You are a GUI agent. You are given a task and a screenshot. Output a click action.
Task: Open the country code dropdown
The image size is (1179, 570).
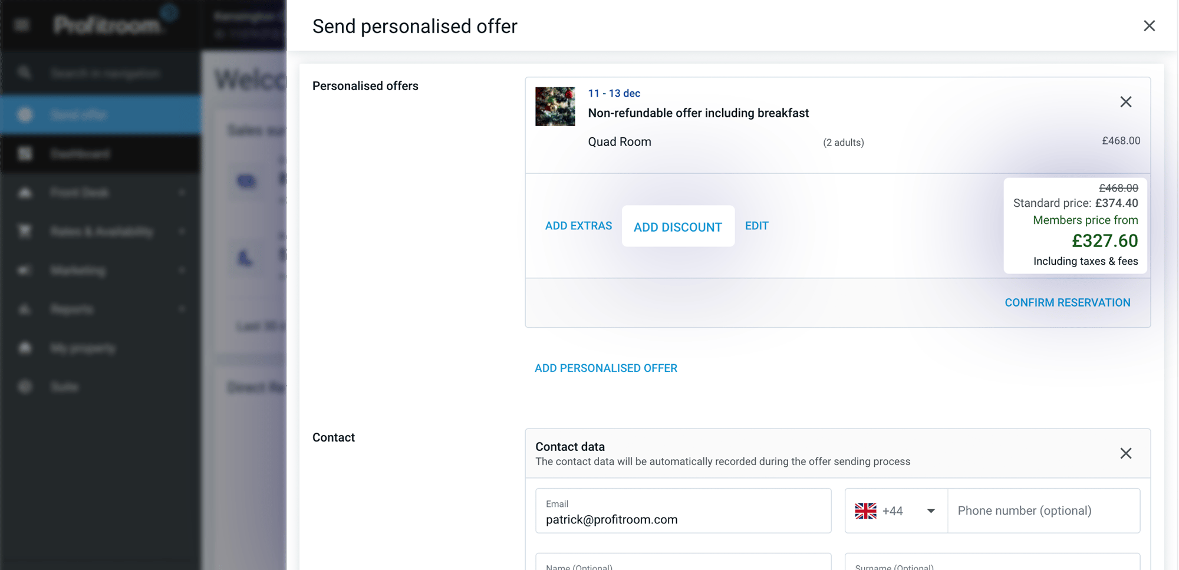[x=930, y=510]
